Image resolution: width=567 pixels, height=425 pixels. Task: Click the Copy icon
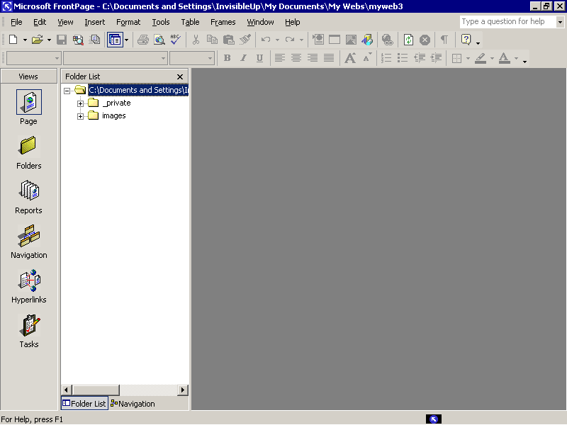(212, 40)
